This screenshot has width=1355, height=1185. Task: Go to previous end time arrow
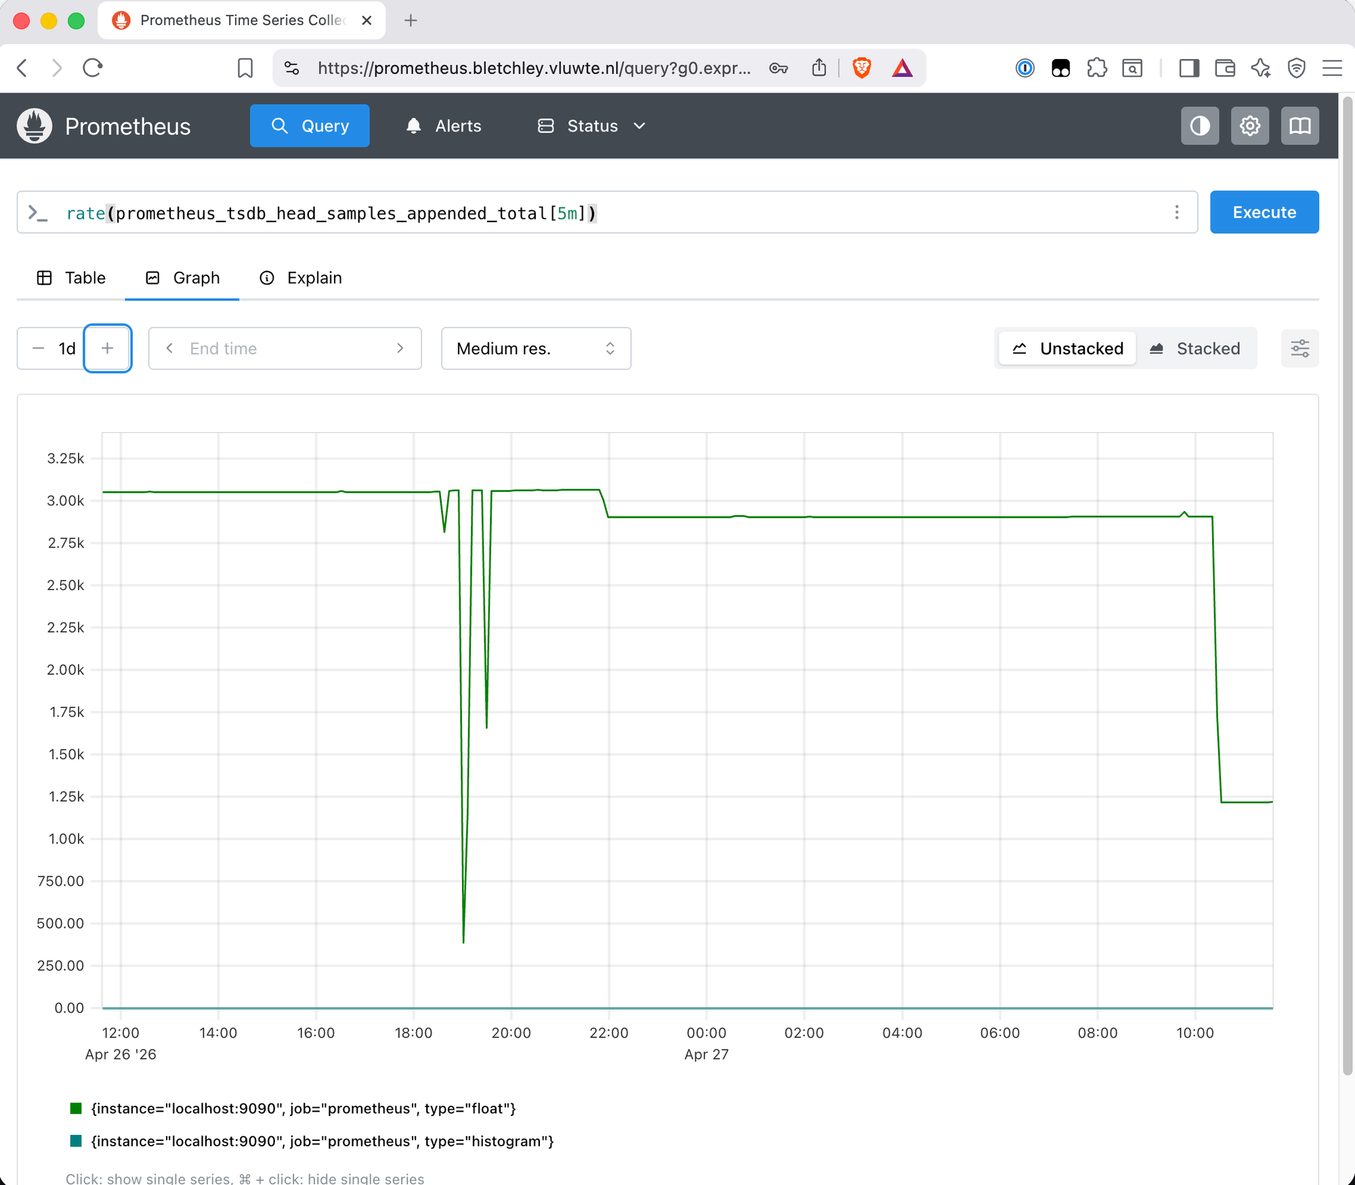point(169,348)
